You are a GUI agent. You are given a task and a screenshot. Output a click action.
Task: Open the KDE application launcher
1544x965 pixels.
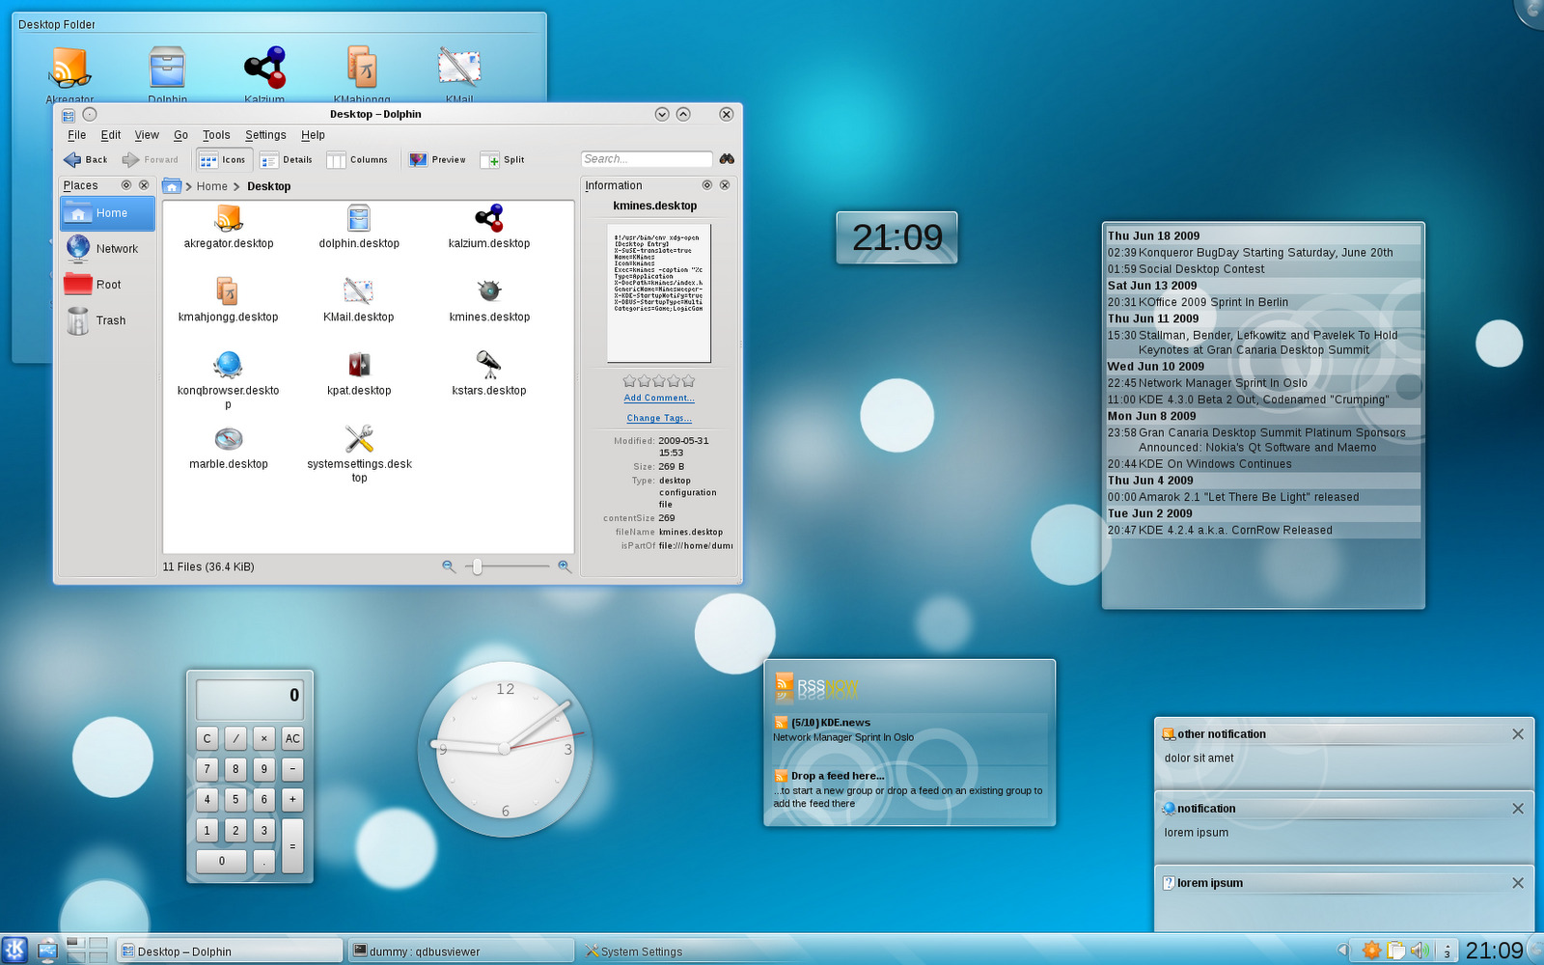(14, 951)
